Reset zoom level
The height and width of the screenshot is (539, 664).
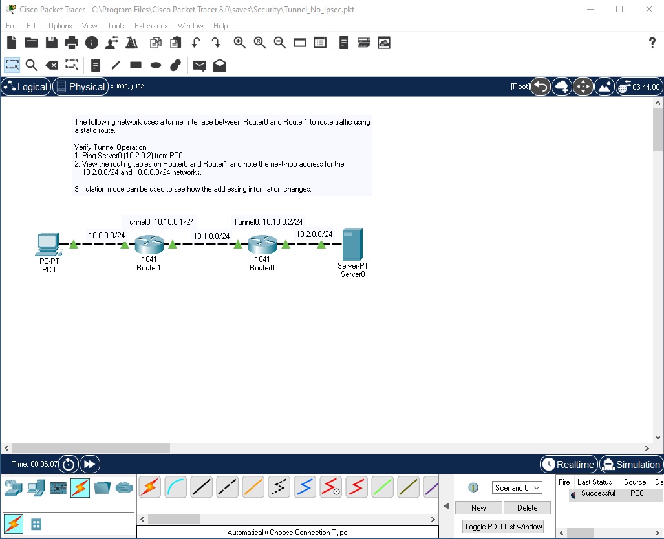point(259,43)
